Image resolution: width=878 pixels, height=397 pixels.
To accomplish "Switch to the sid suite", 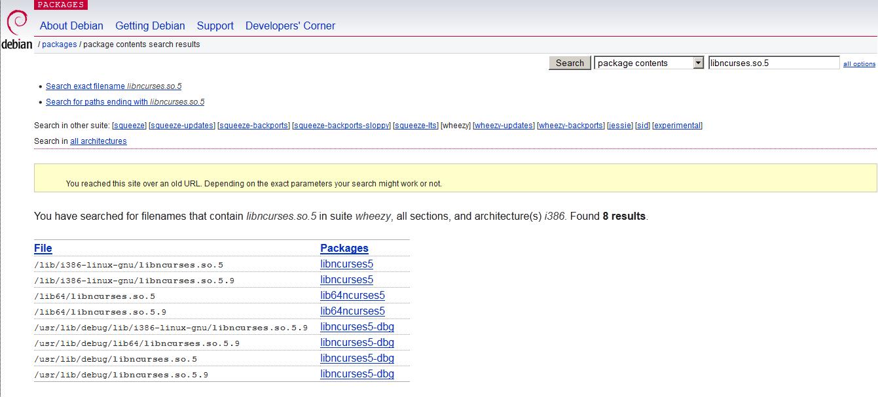I will (642, 126).
